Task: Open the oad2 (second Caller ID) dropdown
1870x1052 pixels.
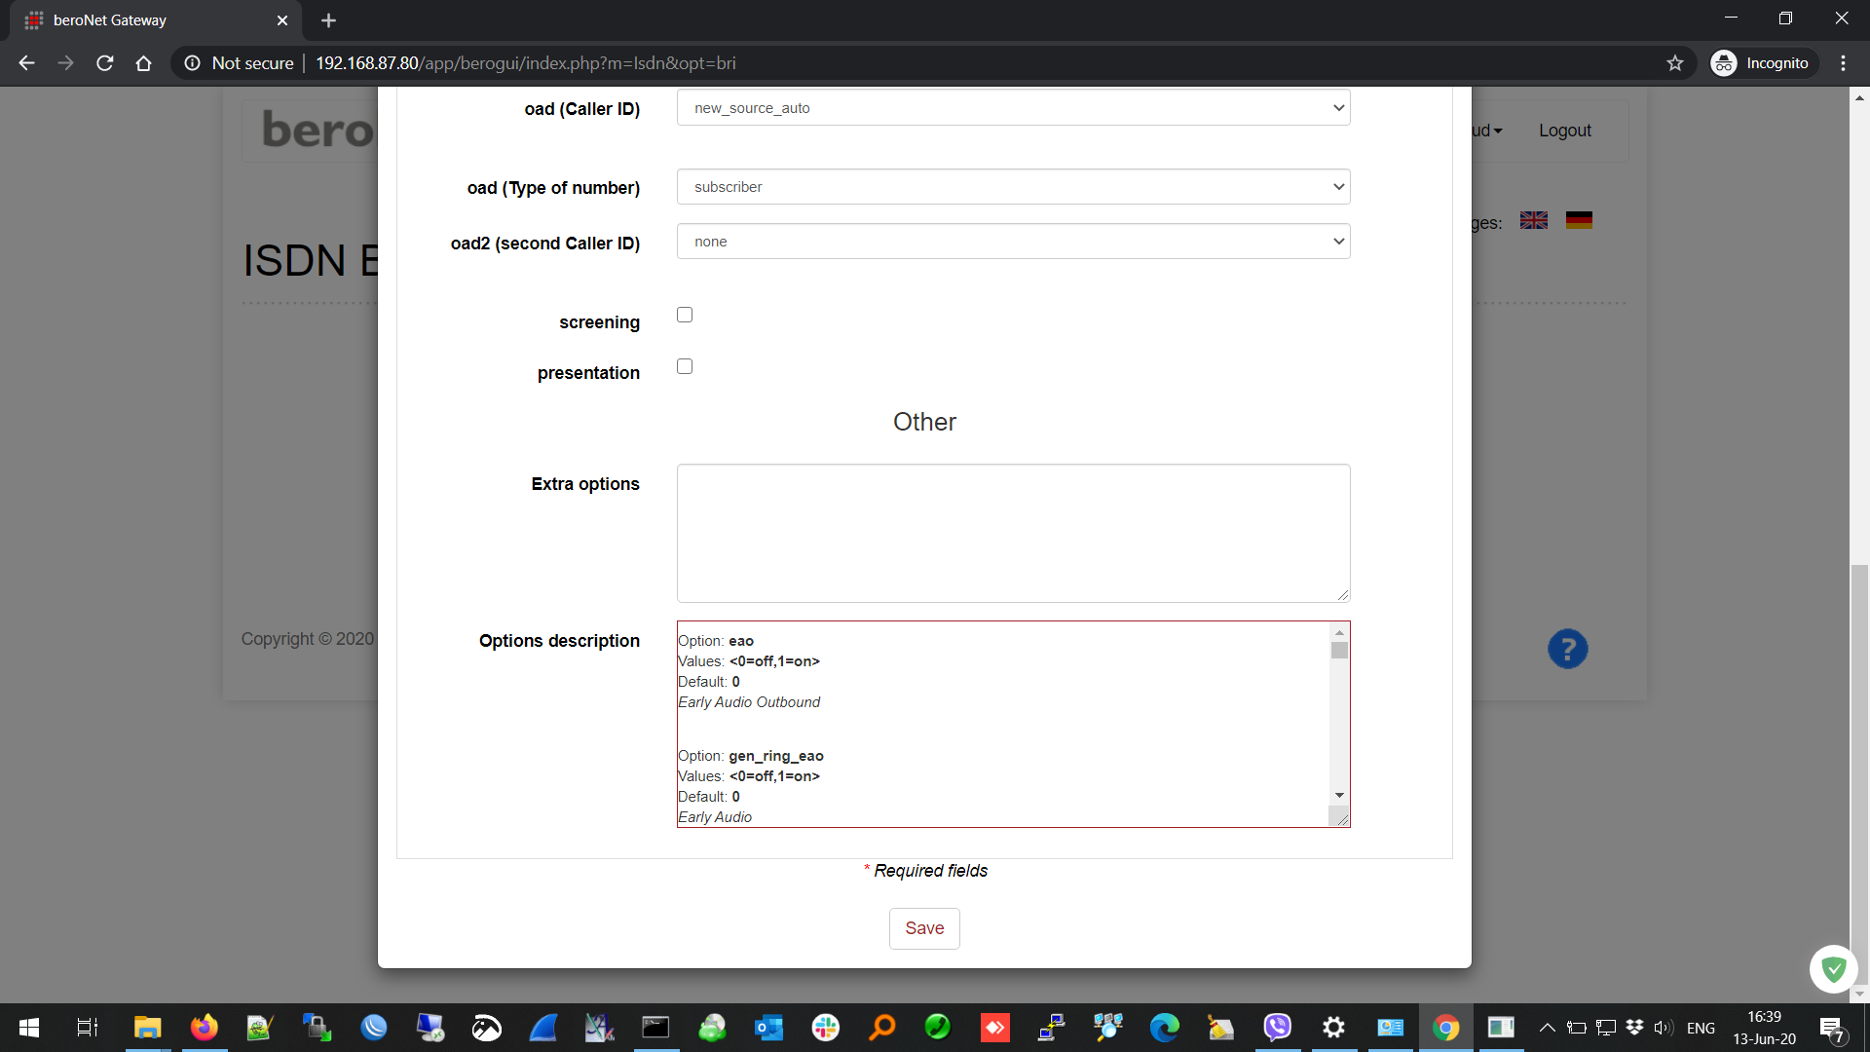Action: (1013, 242)
